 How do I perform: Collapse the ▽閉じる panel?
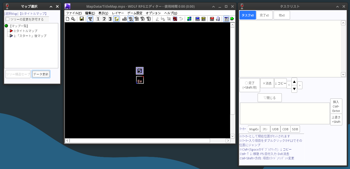tap(269, 98)
